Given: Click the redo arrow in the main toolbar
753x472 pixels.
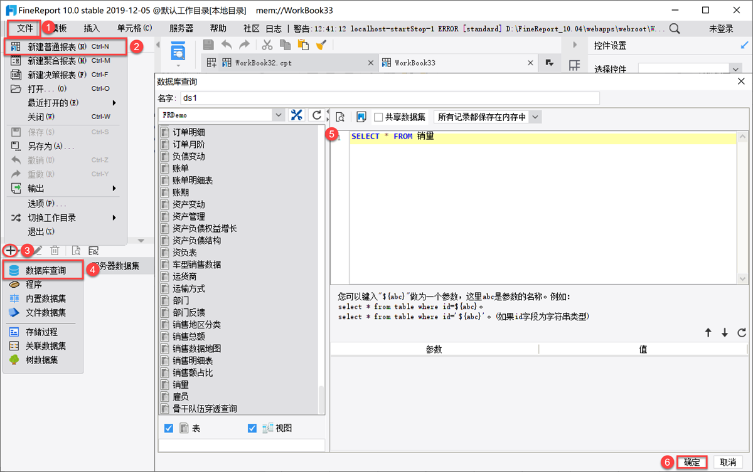Looking at the screenshot, I should (244, 45).
